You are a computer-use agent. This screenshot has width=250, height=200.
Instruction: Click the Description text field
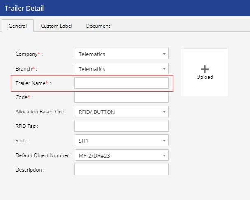(x=121, y=169)
